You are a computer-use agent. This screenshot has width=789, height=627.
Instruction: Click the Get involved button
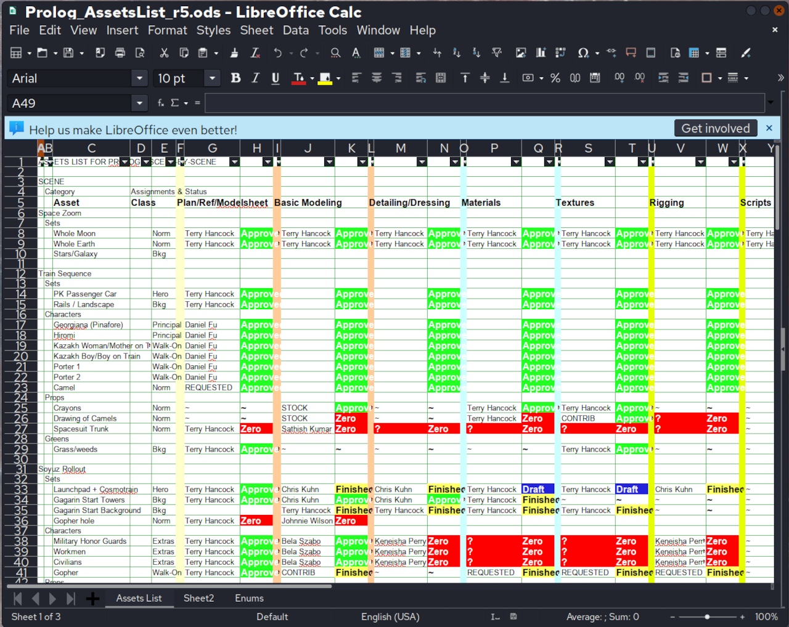[715, 128]
